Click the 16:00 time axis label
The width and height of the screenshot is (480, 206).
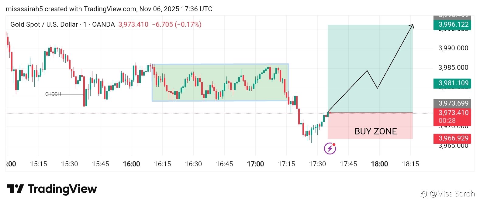131,164
